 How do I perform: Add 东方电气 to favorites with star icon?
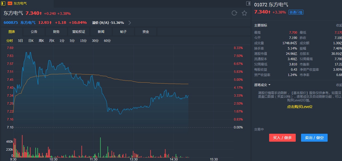pyautogui.click(x=244, y=13)
